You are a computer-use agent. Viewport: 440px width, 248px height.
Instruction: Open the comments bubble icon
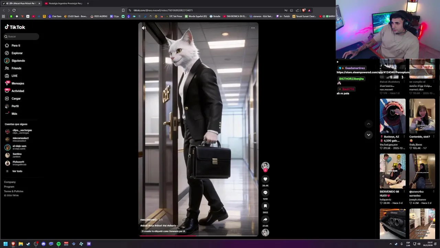click(x=265, y=193)
